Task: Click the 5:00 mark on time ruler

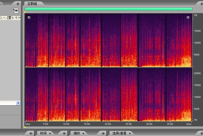Action: pyautogui.click(x=46, y=124)
